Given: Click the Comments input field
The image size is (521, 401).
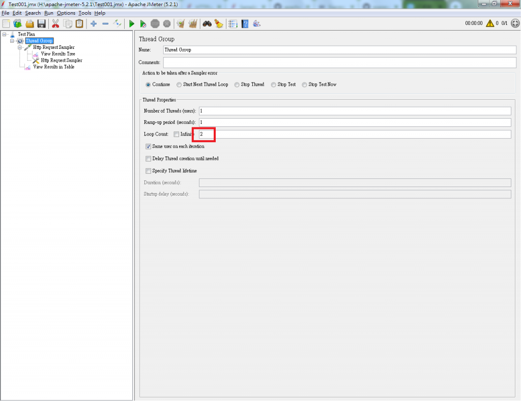Looking at the screenshot, I should coord(339,63).
